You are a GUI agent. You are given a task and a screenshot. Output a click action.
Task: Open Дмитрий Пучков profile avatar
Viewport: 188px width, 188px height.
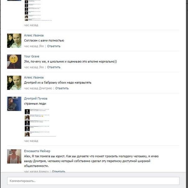tap(14, 104)
